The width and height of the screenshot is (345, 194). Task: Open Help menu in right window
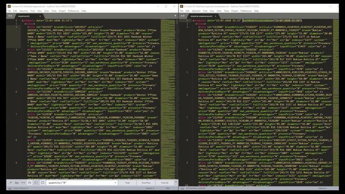coord(256,11)
